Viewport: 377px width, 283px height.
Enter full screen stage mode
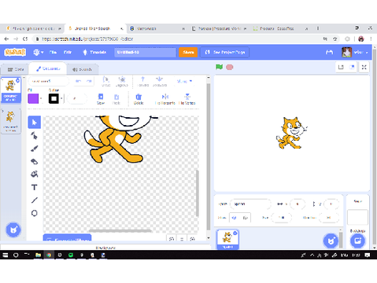coord(364,68)
